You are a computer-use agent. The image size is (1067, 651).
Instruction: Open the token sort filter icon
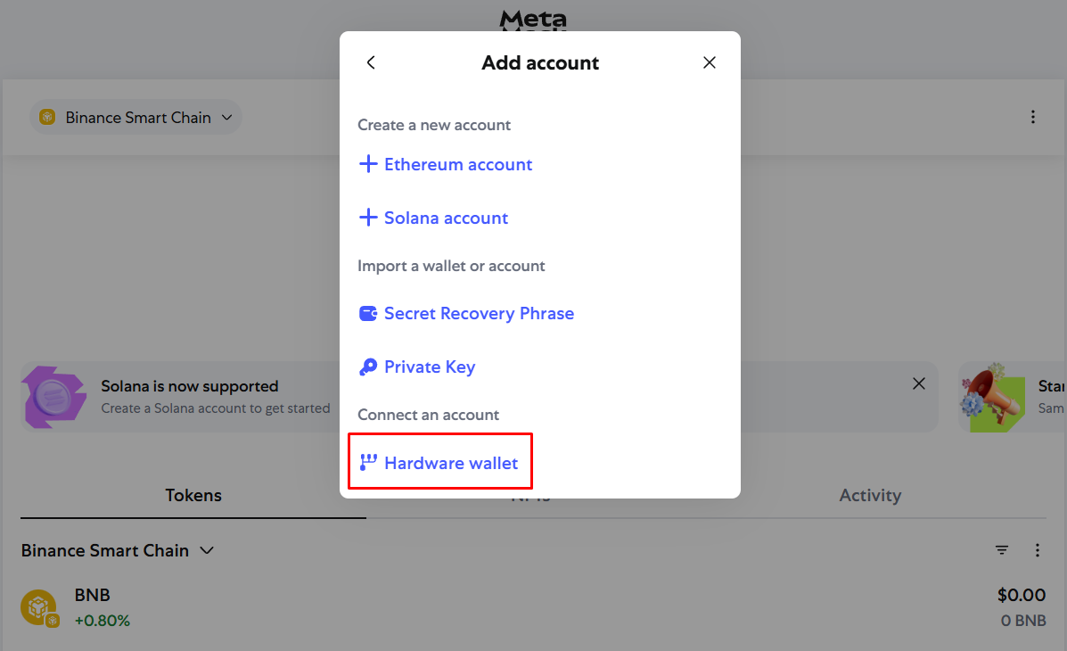pos(1002,550)
